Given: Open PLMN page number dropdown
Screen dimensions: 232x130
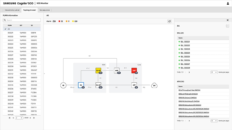Looking at the screenshot, I should [19, 118].
